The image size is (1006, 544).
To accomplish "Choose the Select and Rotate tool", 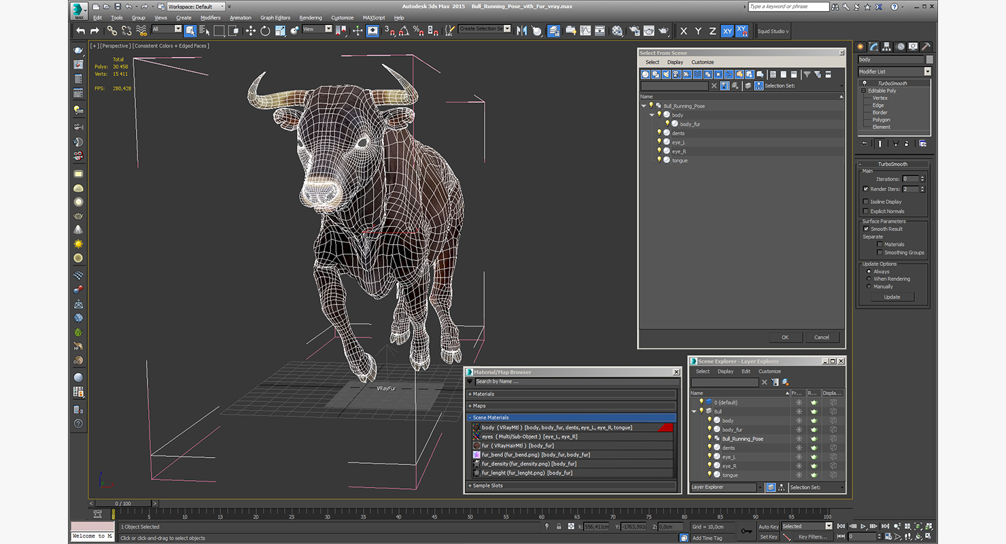I will 265,31.
